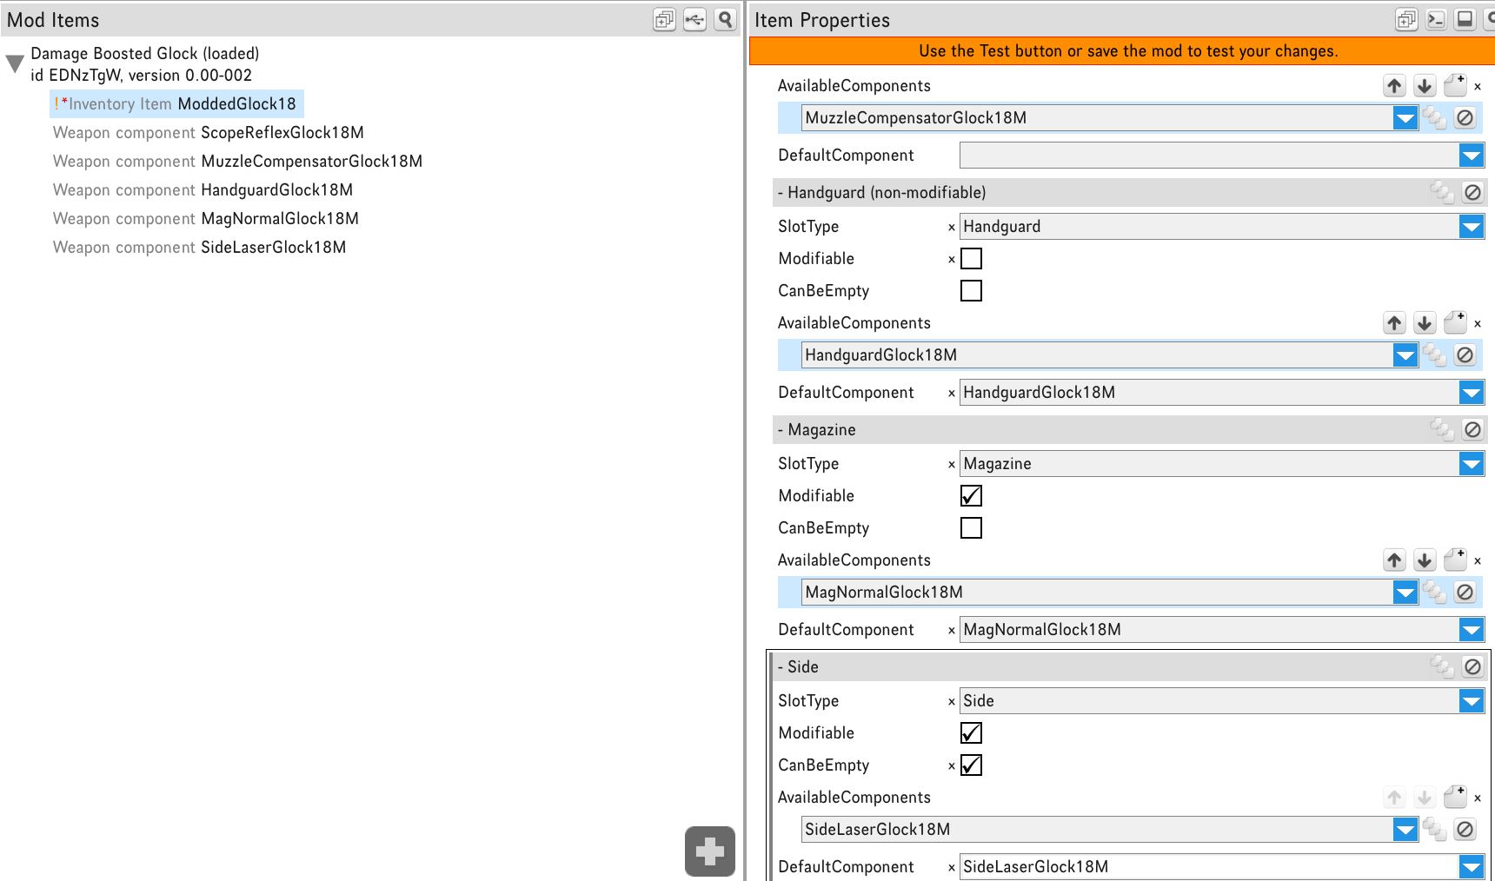This screenshot has height=881, width=1495.
Task: Open the empty DefaultComponent dropdown near the top
Action: [1472, 156]
